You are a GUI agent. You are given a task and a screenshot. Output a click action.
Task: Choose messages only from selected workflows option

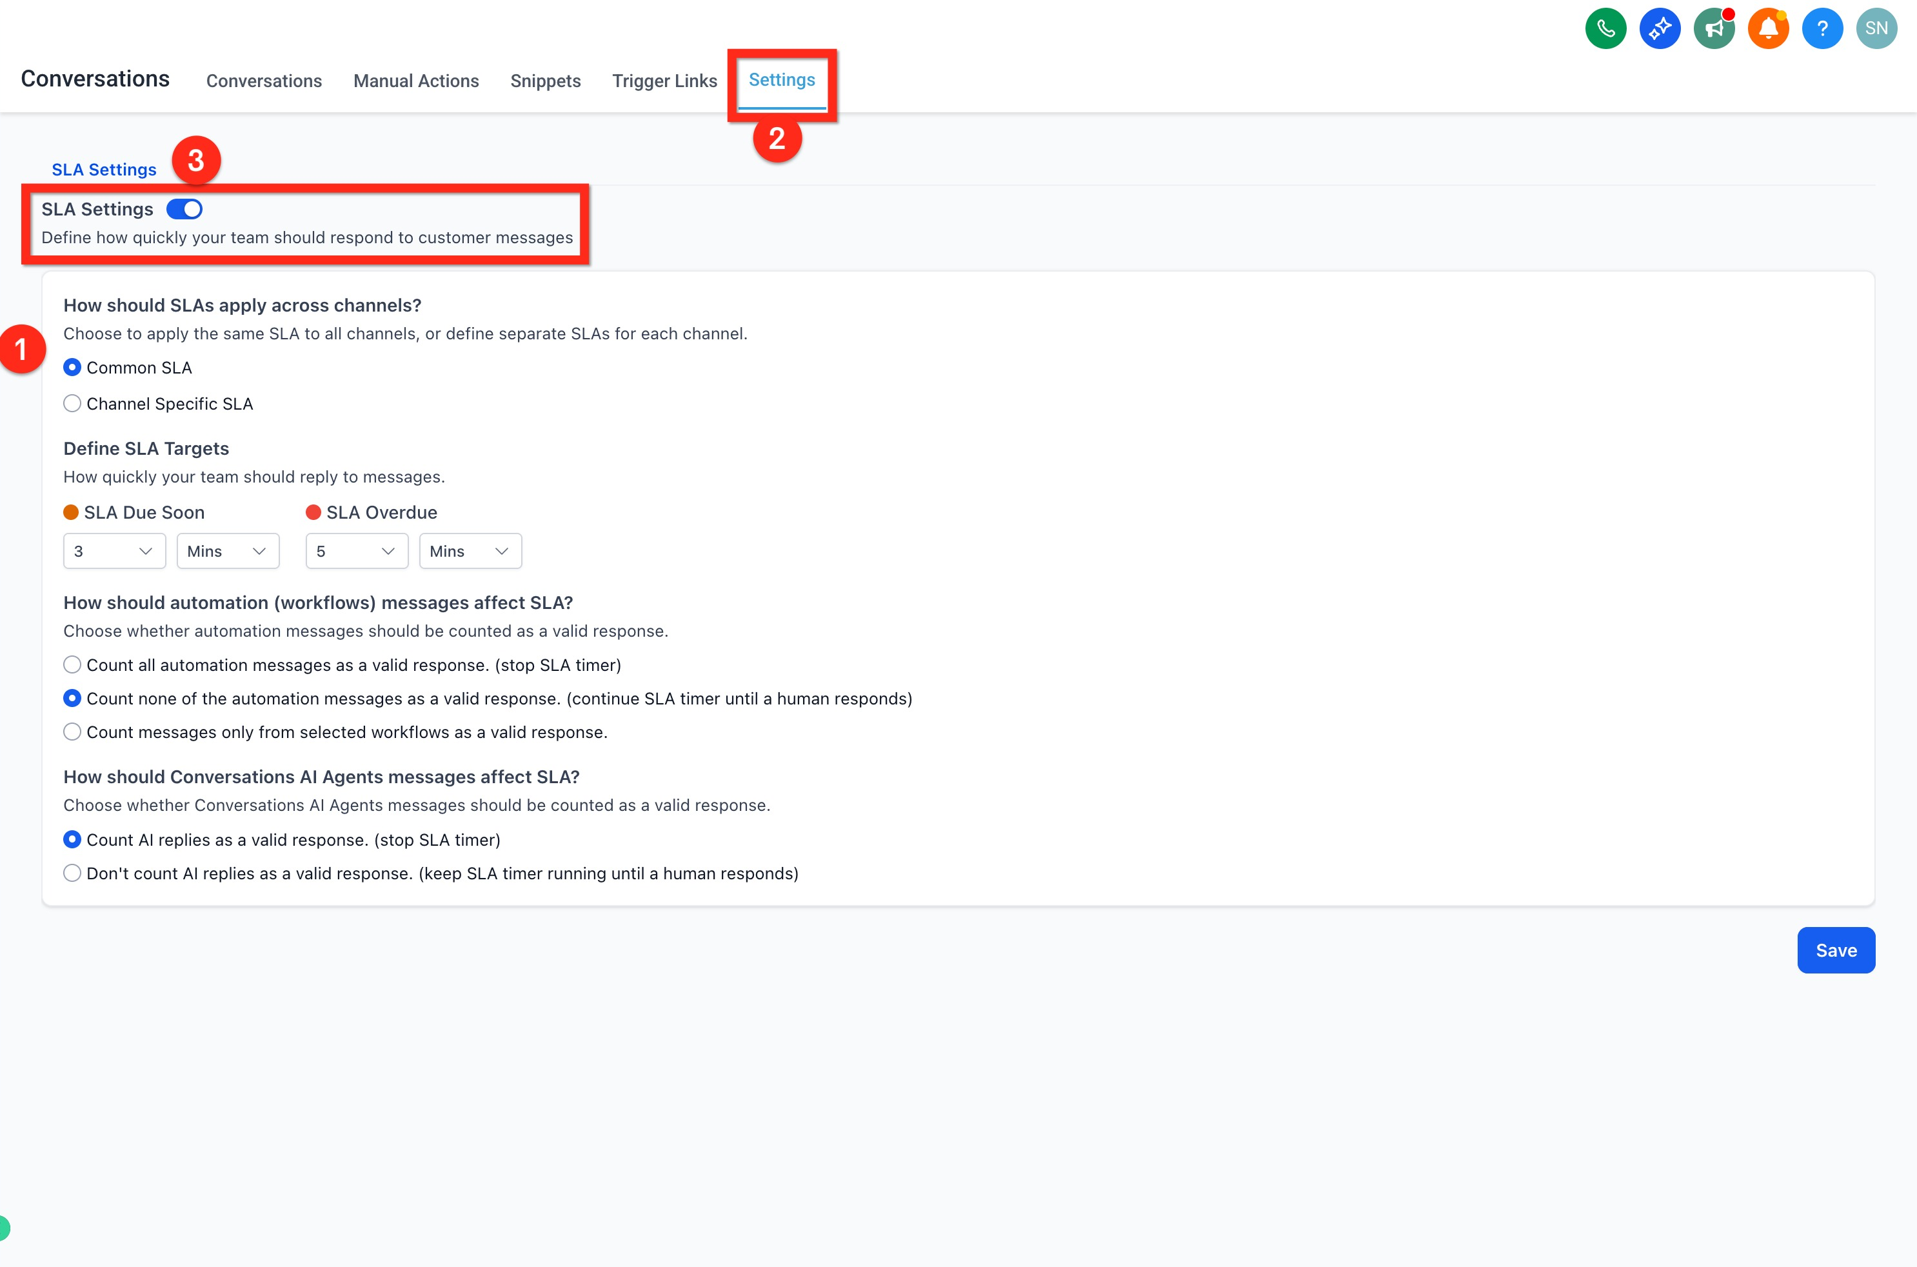point(72,732)
